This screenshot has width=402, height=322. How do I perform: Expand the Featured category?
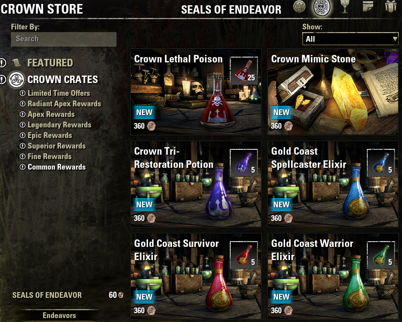[x=50, y=63]
